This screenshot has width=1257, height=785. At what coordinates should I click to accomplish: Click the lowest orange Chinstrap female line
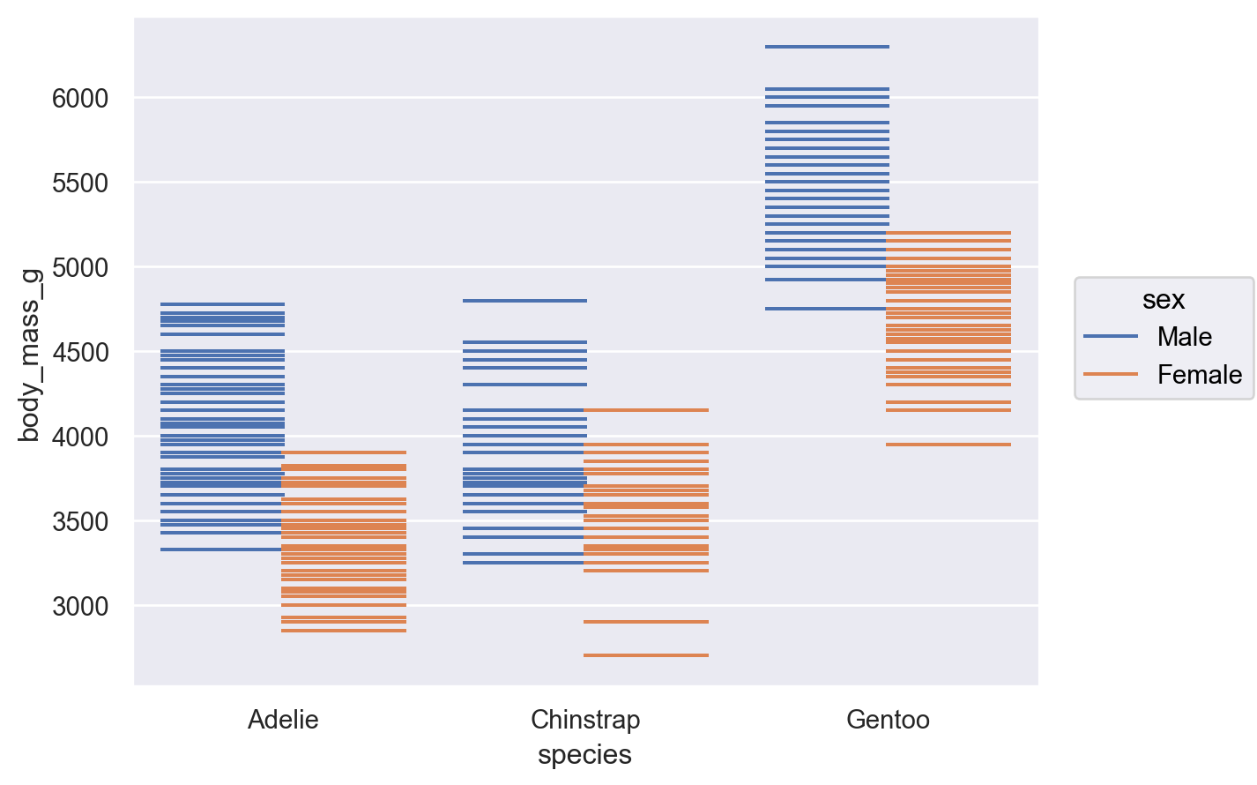pyautogui.click(x=646, y=655)
